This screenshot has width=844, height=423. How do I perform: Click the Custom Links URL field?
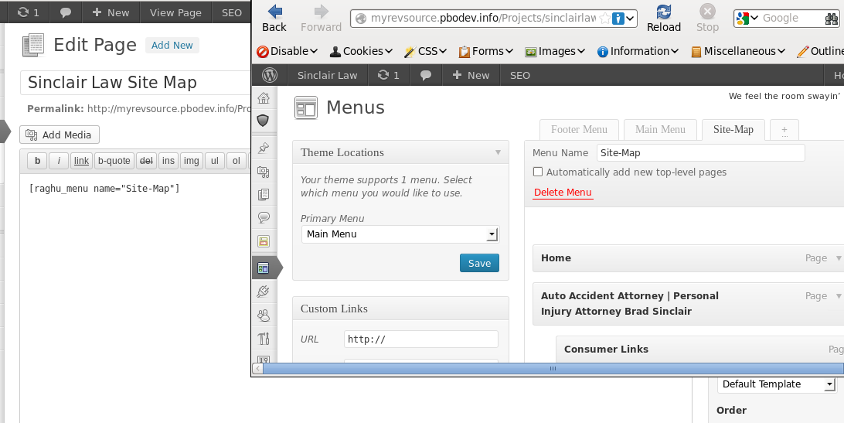(x=421, y=339)
